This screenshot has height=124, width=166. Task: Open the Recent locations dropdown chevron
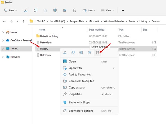(18, 21)
